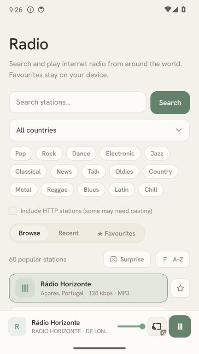Viewport: 199px width, 354px height.
Task: Switch to the Recent tab
Action: pos(69,233)
